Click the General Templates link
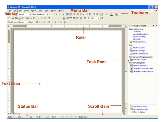162x122 pixels. tap(141, 65)
